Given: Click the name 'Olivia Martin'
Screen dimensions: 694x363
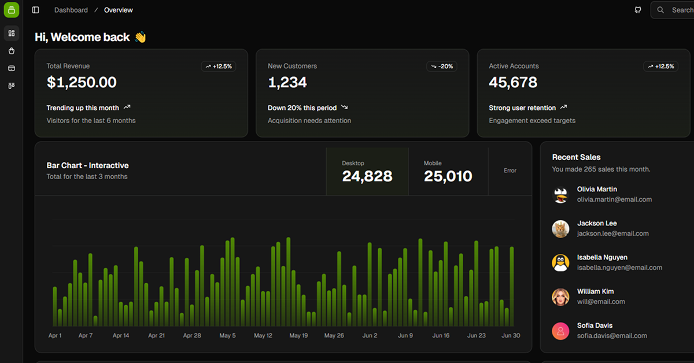Looking at the screenshot, I should [x=597, y=190].
